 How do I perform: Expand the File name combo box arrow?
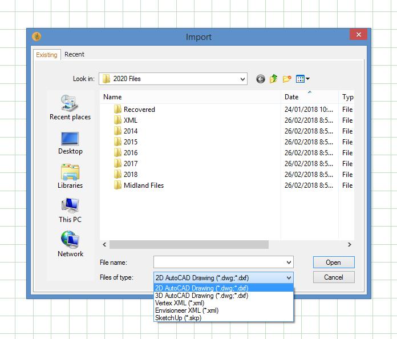[x=288, y=263]
